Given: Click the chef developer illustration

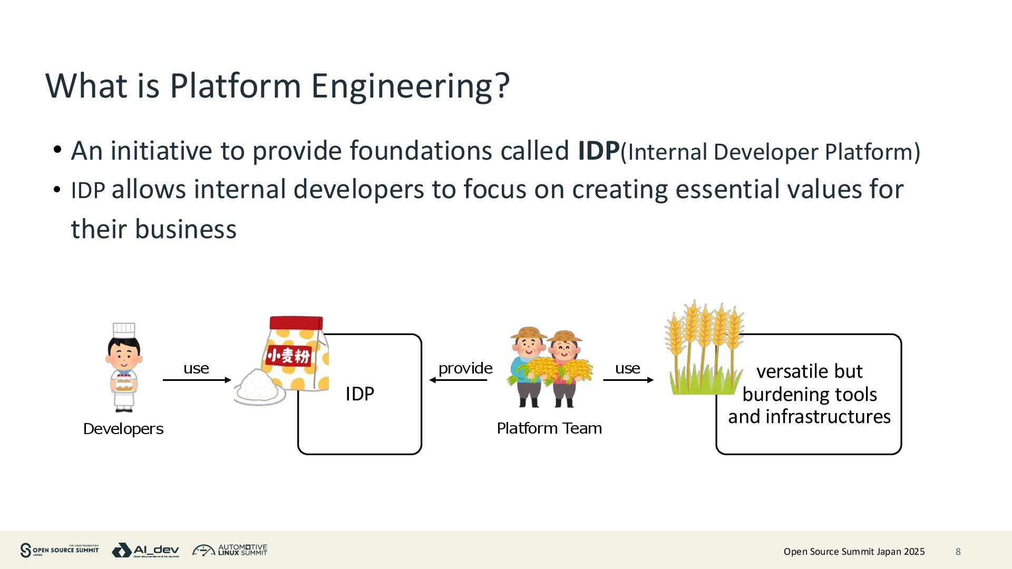Looking at the screenshot, I should 124,367.
